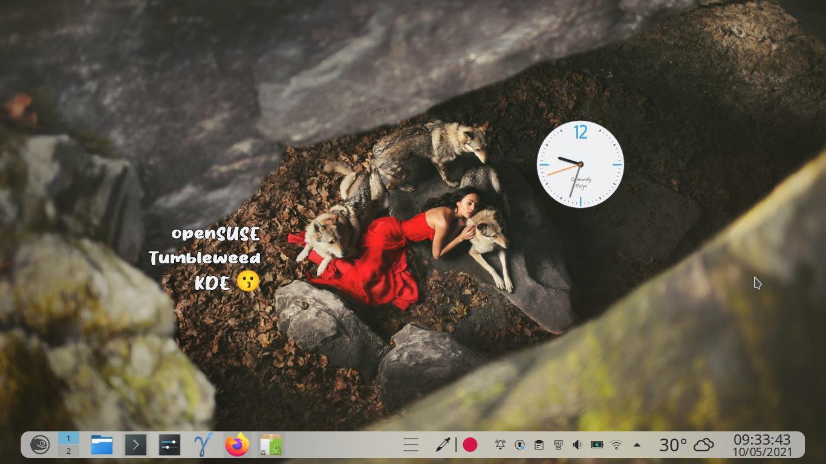
Task: Open System Settings from the panel
Action: pyautogui.click(x=169, y=445)
